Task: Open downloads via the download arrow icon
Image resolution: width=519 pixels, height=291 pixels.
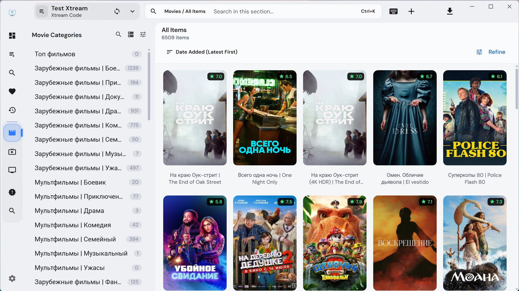Action: 450,11
